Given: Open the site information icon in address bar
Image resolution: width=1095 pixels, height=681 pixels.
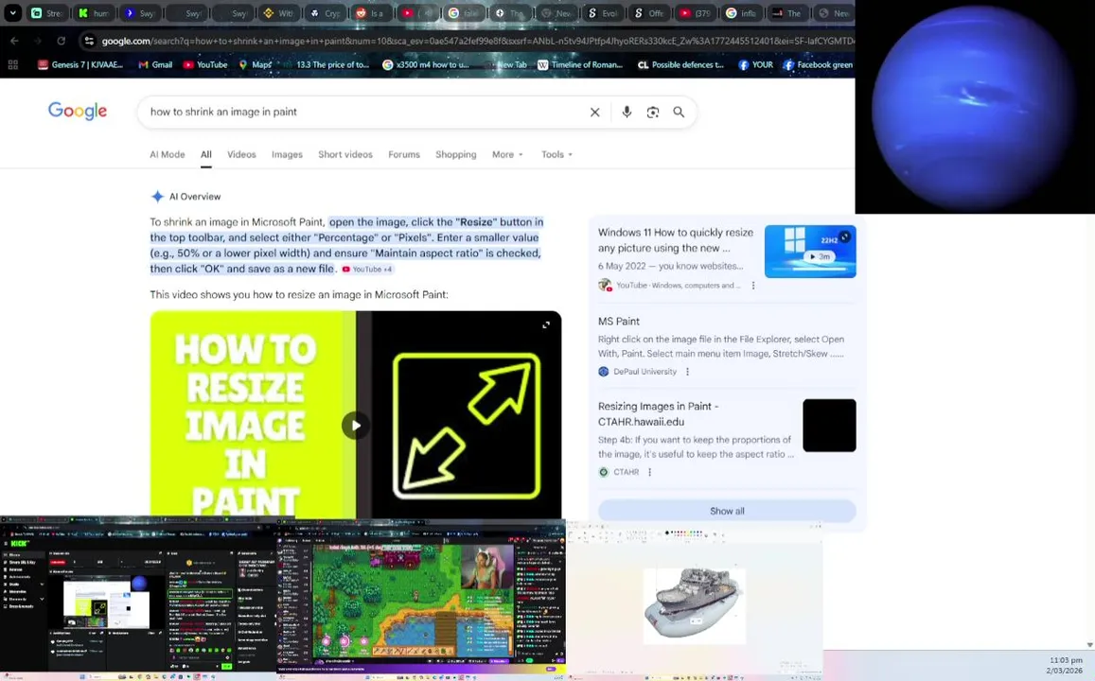Looking at the screenshot, I should pos(89,42).
